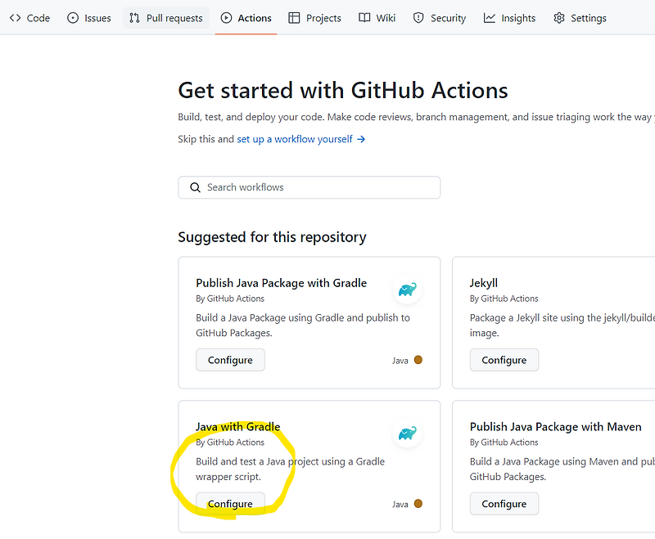Switch to the Actions tab
The height and width of the screenshot is (539, 655).
coord(246,17)
